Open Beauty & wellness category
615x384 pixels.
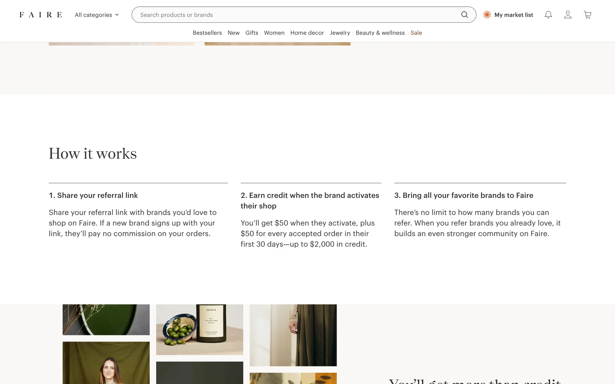pyautogui.click(x=380, y=33)
